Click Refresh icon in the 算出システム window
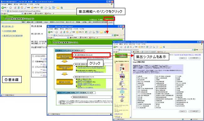The image size is (204, 121). (x=128, y=47)
